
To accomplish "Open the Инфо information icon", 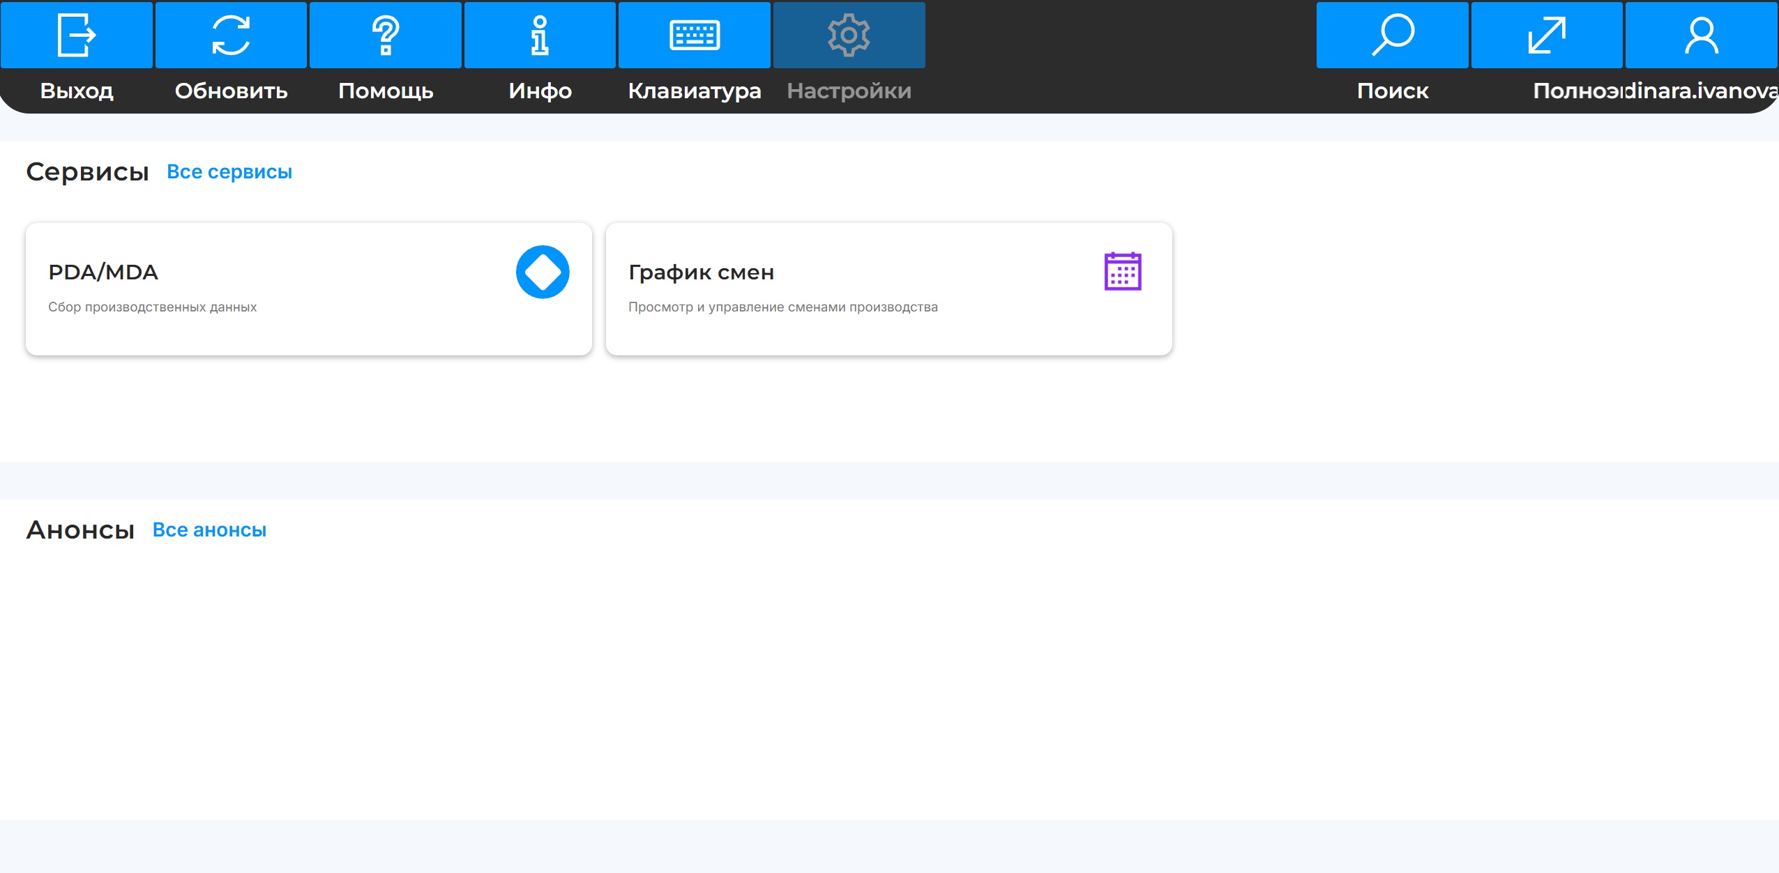I will 540,35.
